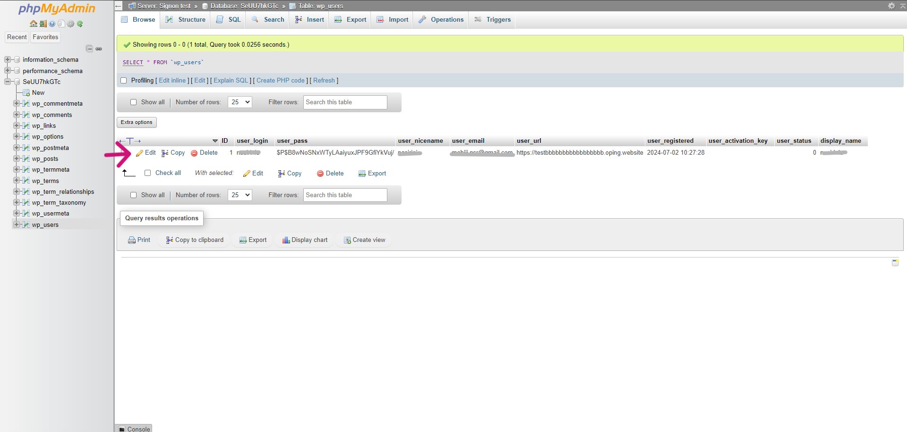Expand the wp_commentmeta table node
907x432 pixels.
tap(17, 103)
